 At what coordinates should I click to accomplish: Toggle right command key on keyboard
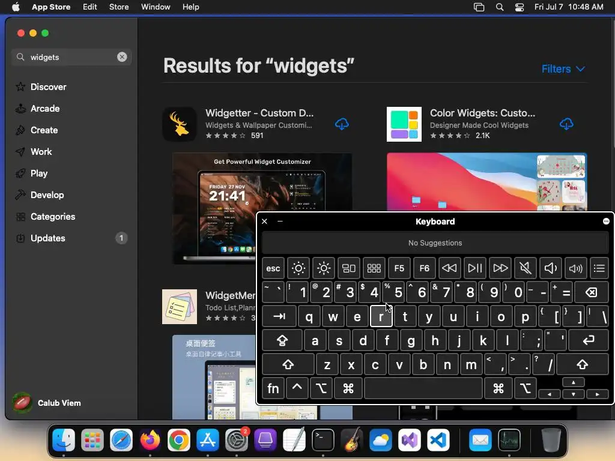point(498,388)
